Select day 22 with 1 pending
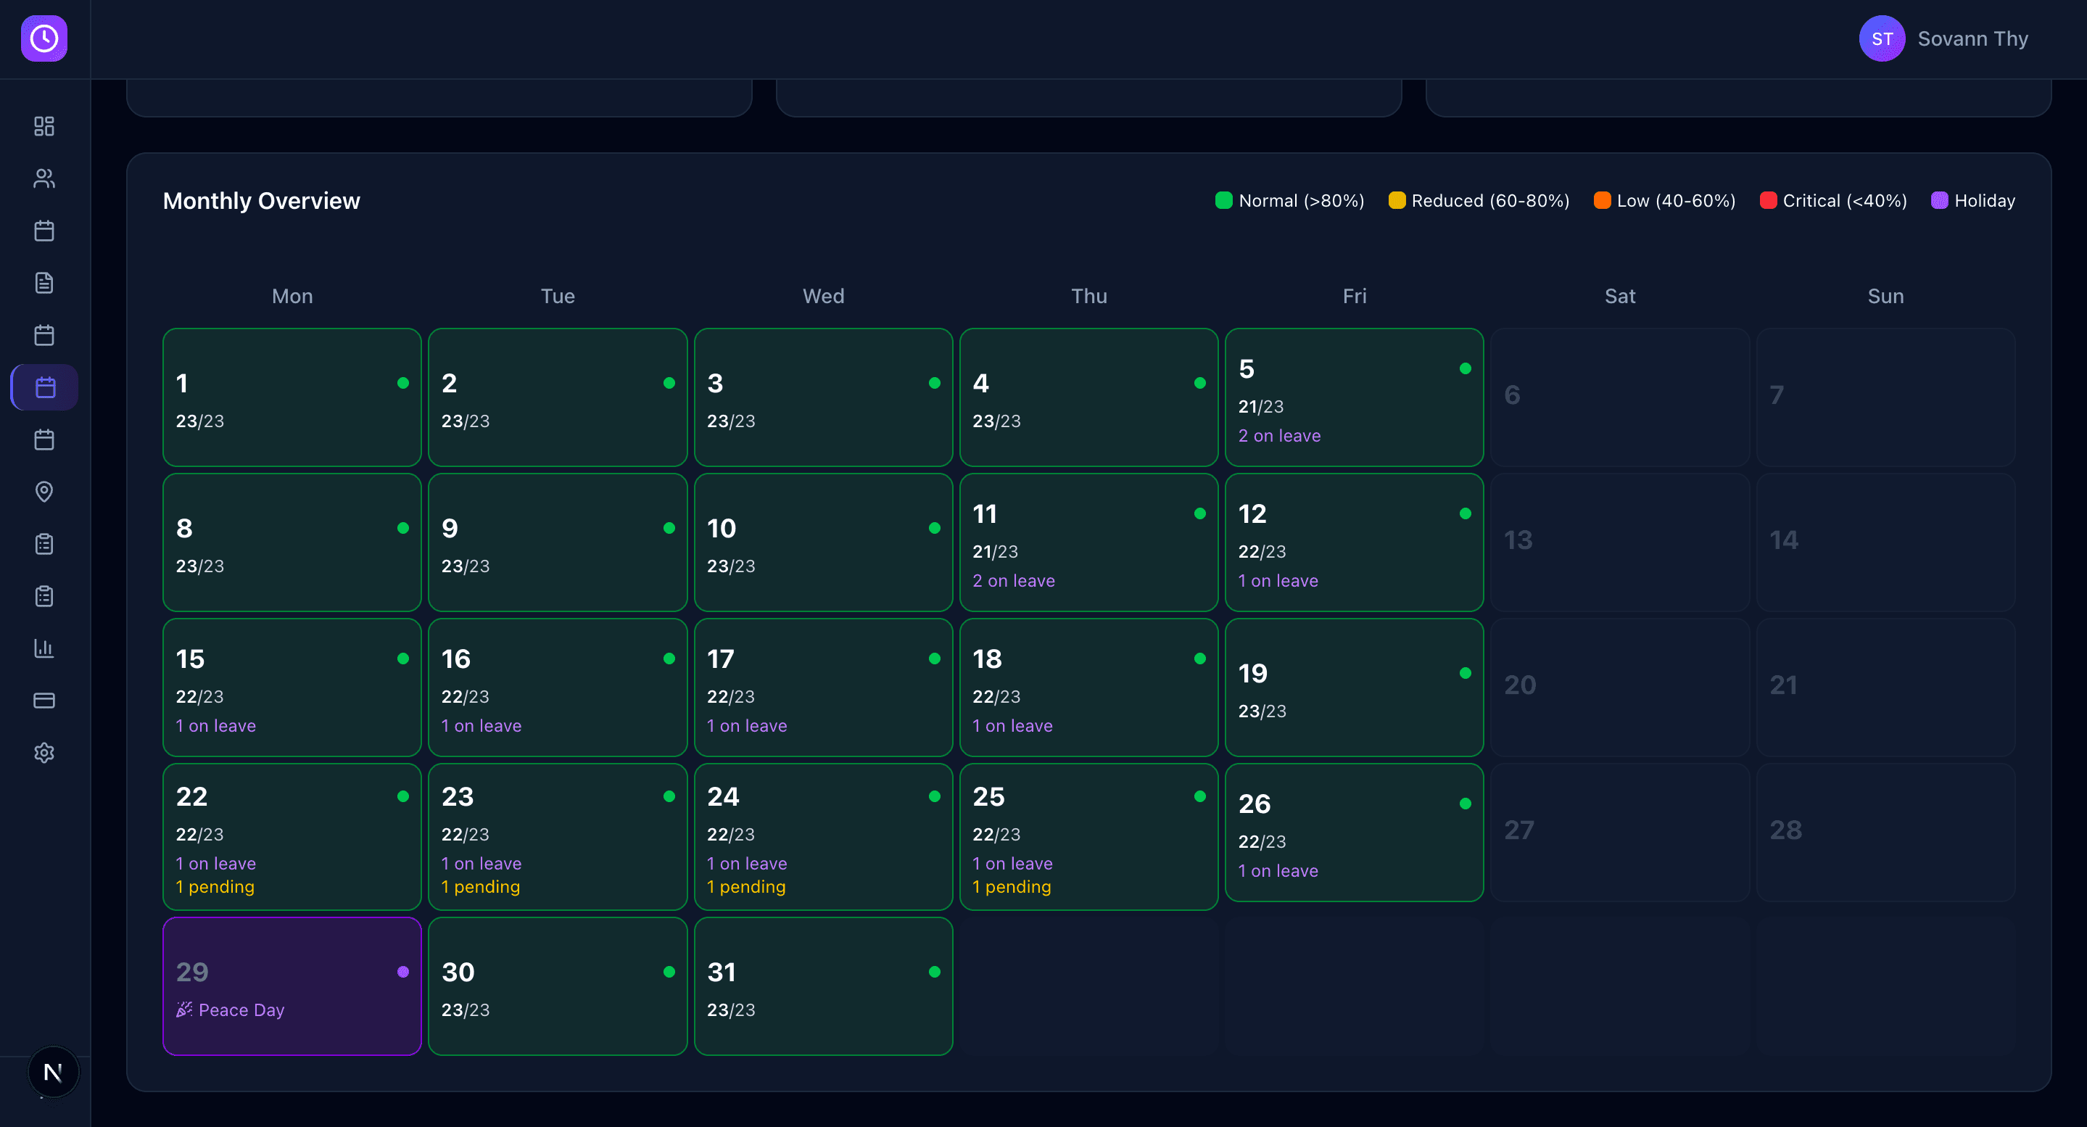 coord(292,836)
